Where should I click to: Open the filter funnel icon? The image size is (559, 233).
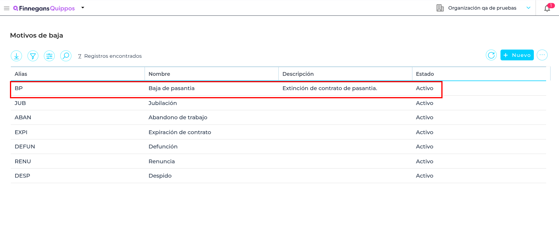point(33,56)
